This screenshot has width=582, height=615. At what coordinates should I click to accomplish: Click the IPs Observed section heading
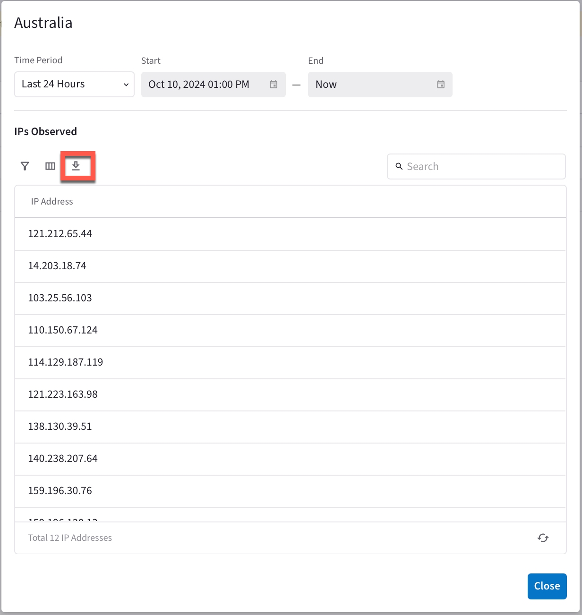pyautogui.click(x=46, y=131)
